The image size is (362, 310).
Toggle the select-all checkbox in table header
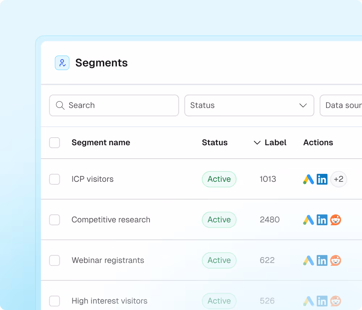click(x=55, y=143)
